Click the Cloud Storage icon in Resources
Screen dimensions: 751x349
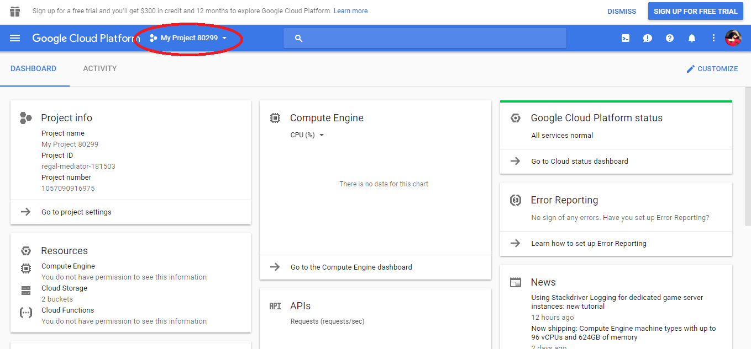25,291
